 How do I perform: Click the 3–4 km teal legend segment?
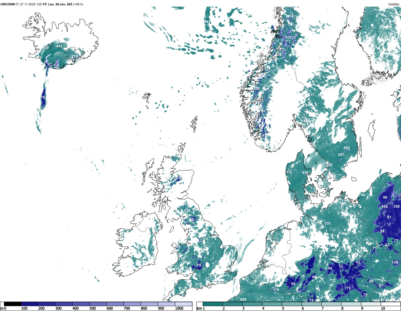pyautogui.click(x=253, y=304)
